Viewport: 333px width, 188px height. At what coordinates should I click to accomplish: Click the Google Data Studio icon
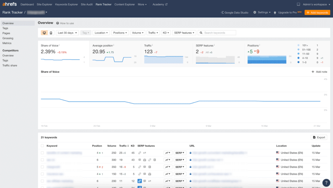(x=222, y=13)
